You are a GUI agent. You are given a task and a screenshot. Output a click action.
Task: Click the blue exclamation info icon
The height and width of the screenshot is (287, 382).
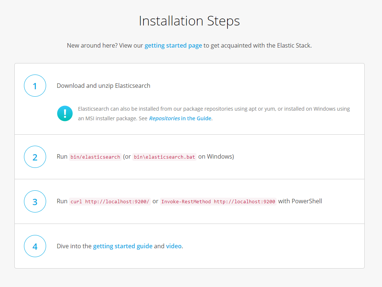[65, 113]
